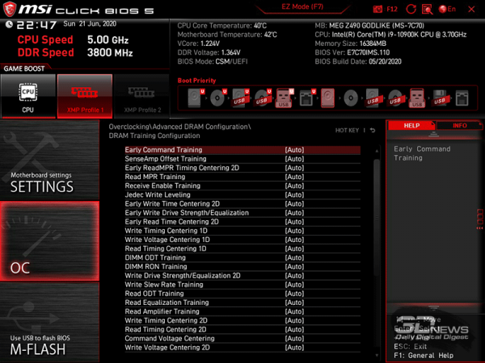Click the settings list vertical scrollbar
The height and width of the screenshot is (363, 485).
(x=379, y=242)
